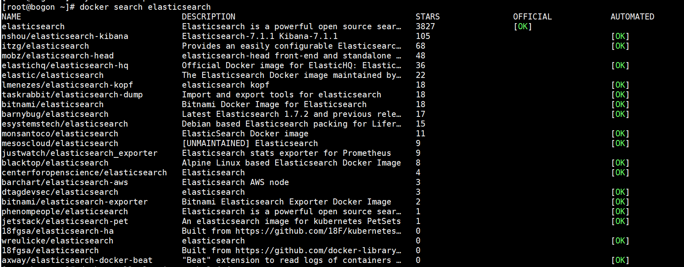Screen dimensions: 684x267
Task: Click 'Alpine Linux based Elasticsearch Docker Image'
Action: [x=291, y=163]
